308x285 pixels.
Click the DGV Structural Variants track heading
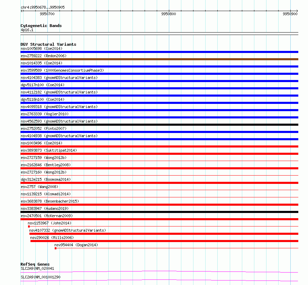coord(48,44)
